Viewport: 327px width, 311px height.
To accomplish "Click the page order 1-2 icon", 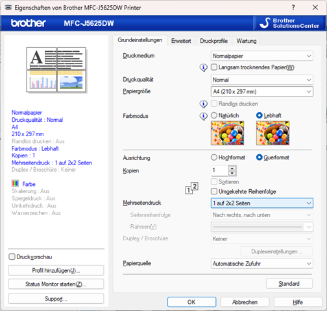I will 191,188.
